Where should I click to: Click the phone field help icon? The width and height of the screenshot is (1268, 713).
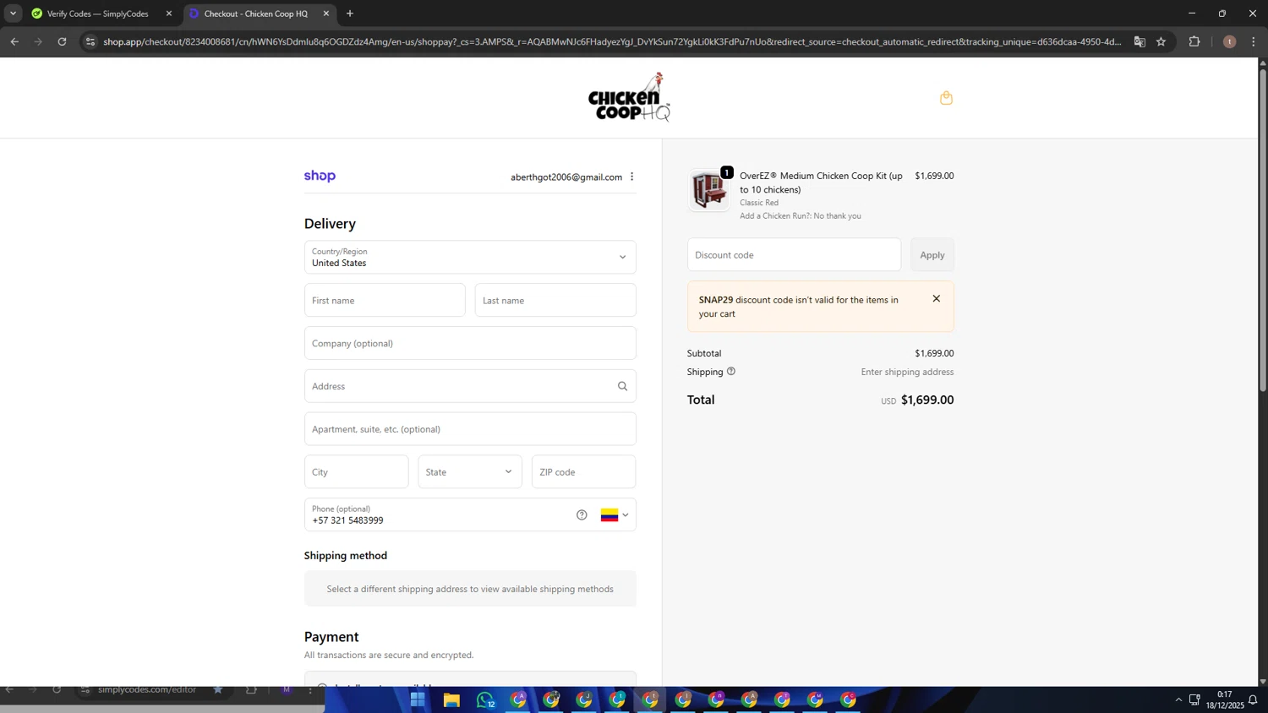click(582, 514)
